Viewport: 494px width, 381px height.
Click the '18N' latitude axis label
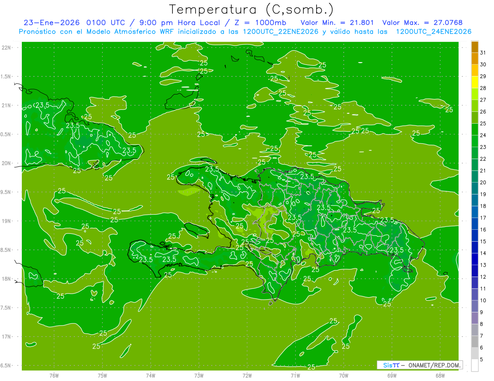7,279
